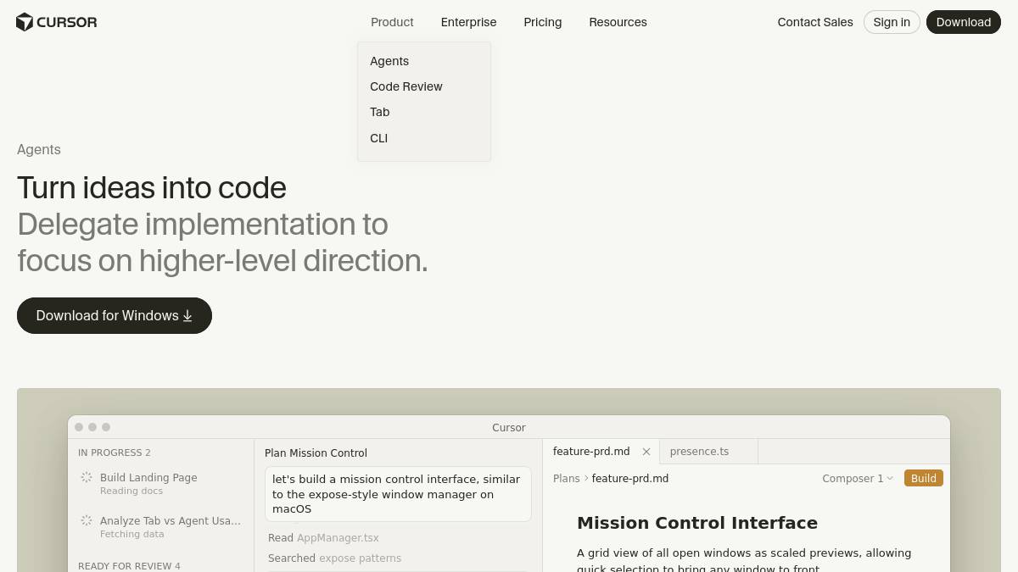Click the header Download button
Image resolution: width=1018 pixels, height=572 pixels.
(963, 22)
